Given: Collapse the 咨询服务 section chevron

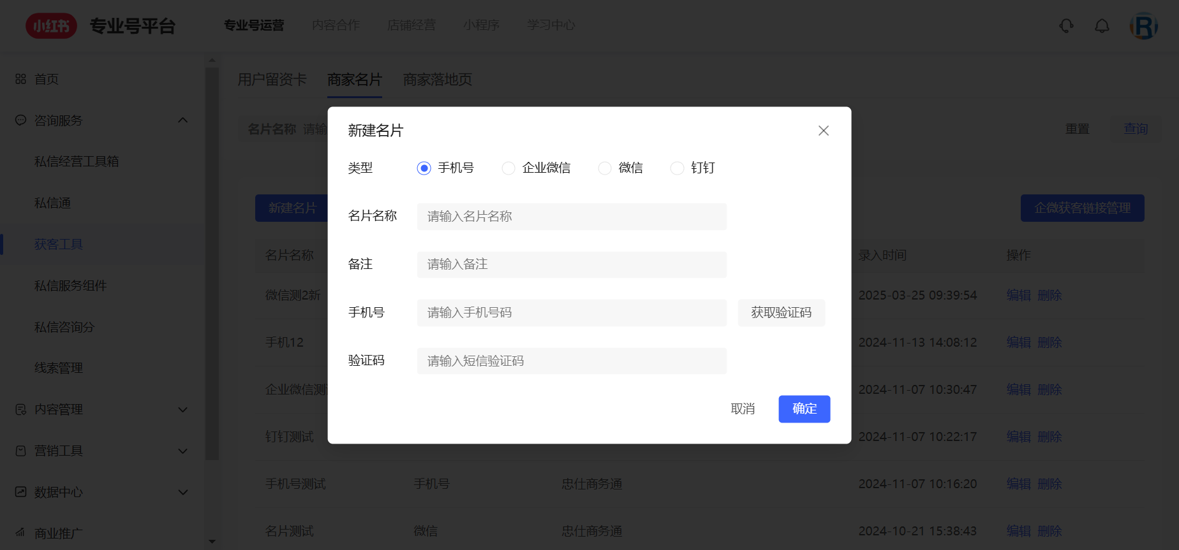Looking at the screenshot, I should pos(183,120).
